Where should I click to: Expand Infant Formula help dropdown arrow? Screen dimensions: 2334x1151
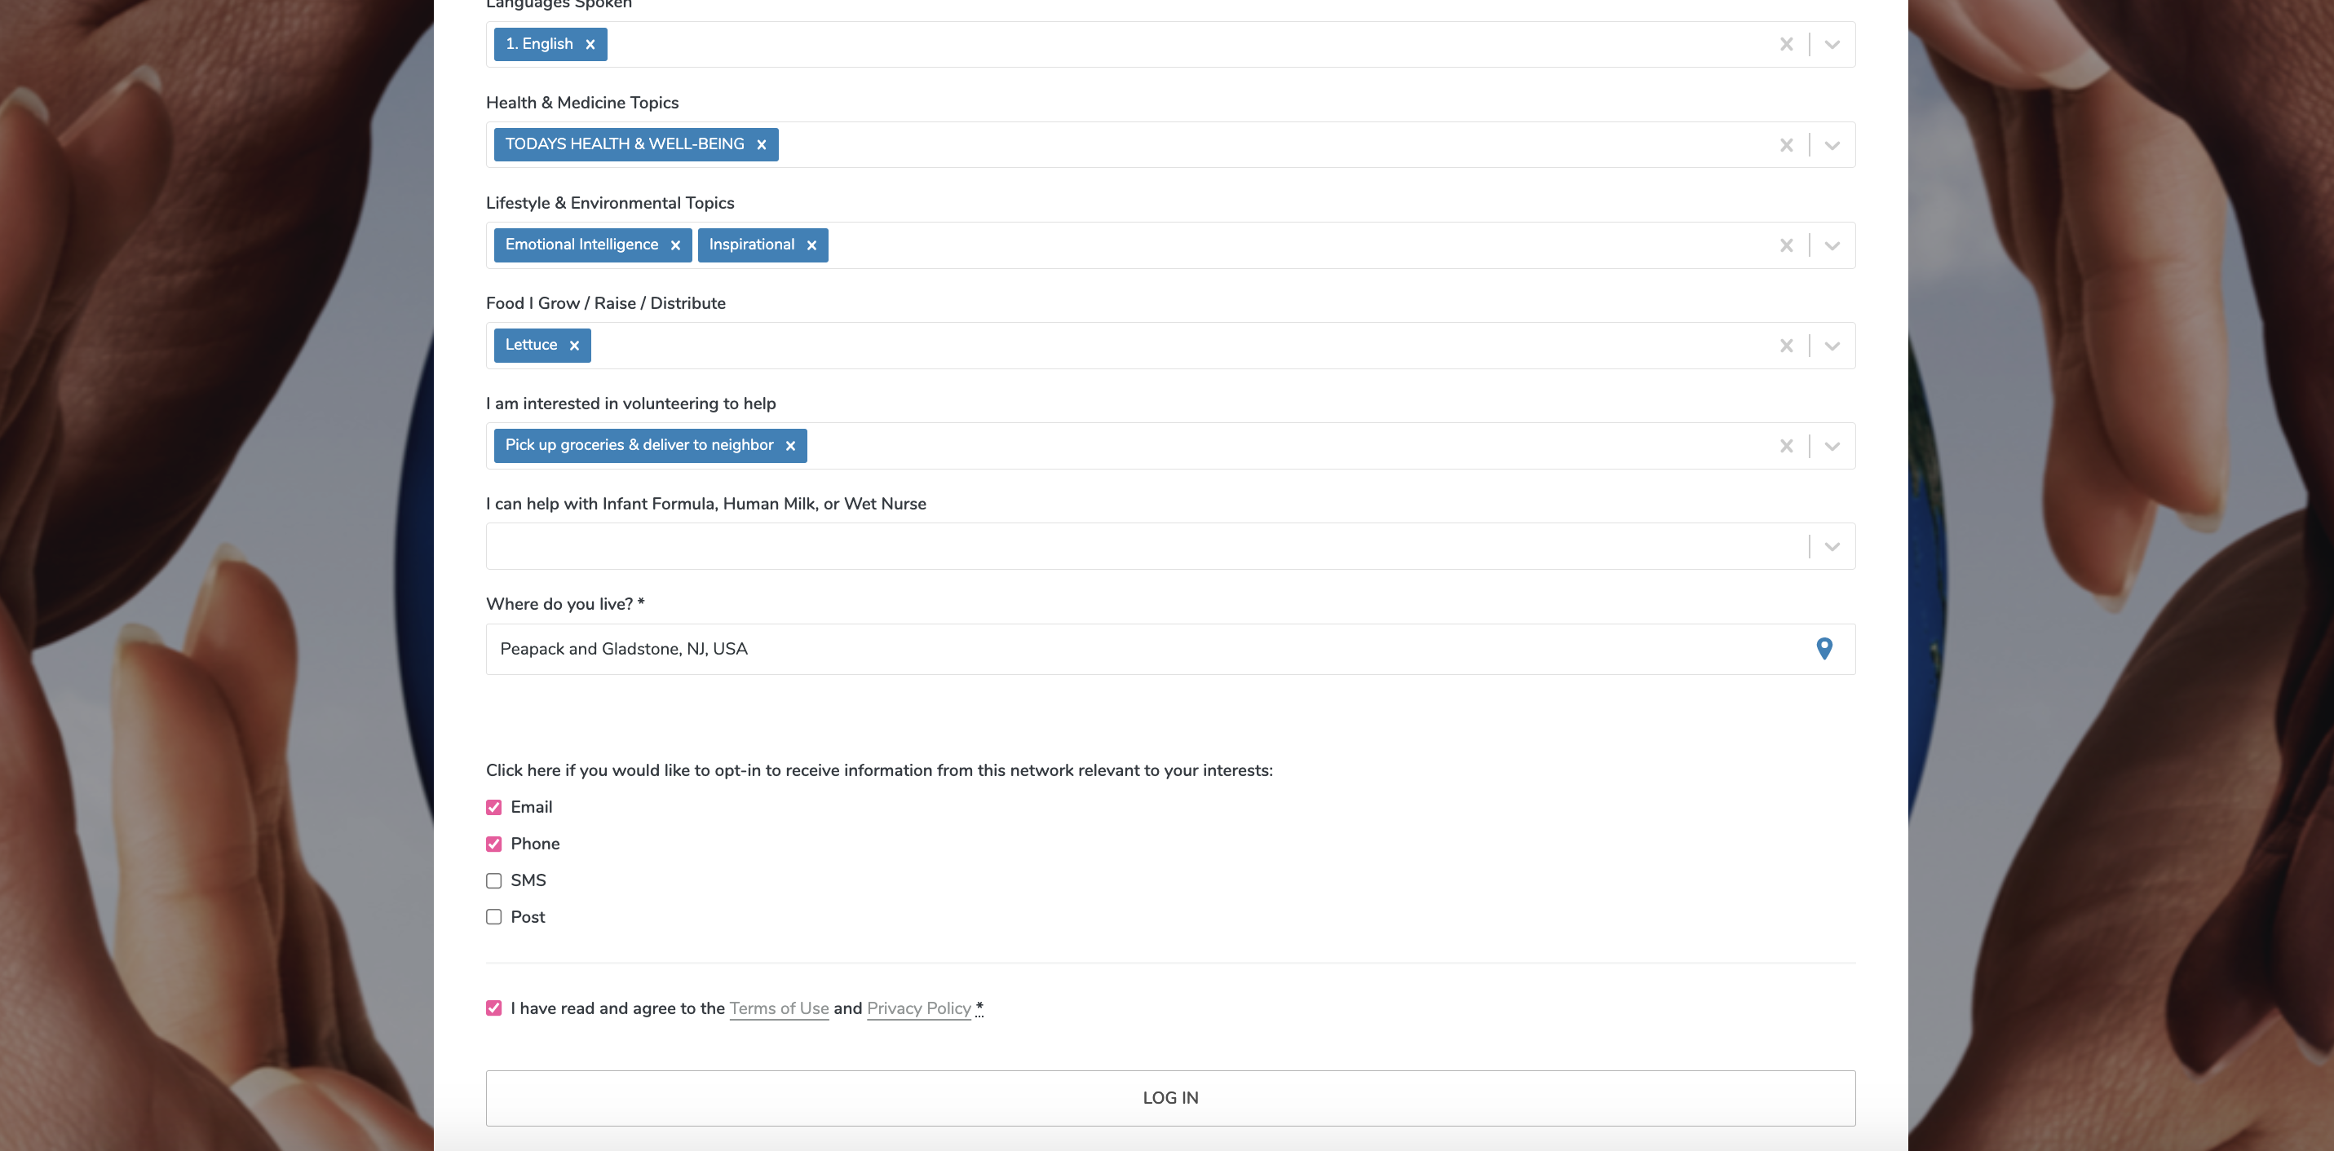(1832, 546)
